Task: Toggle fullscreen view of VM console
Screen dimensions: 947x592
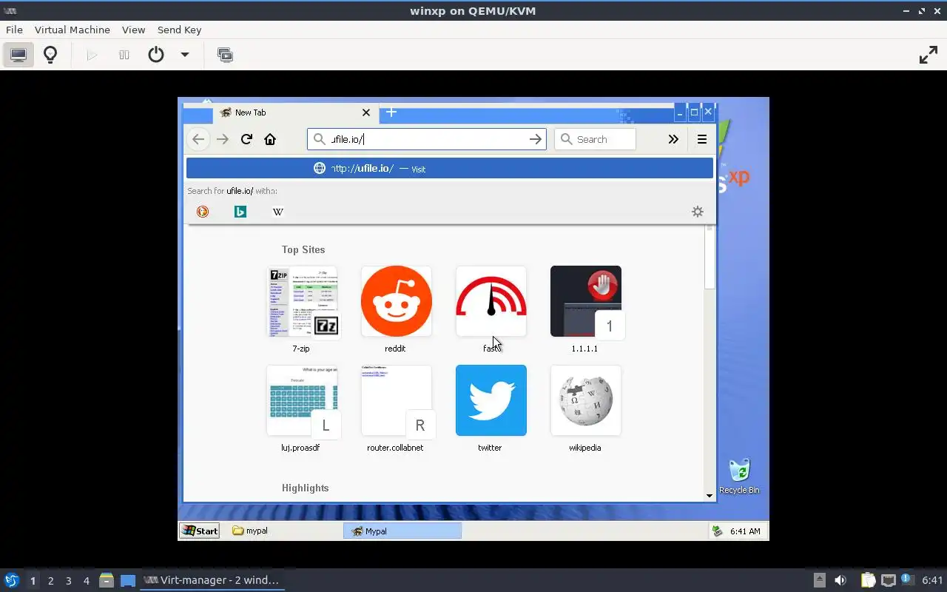Action: point(929,55)
